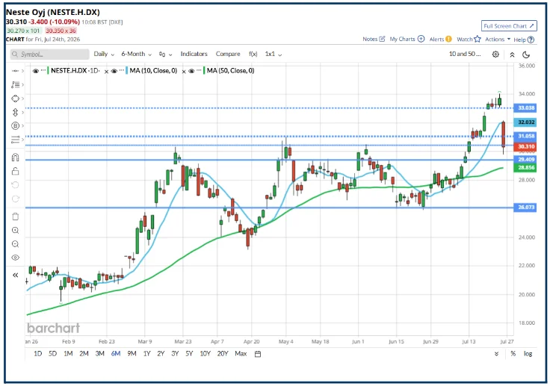The width and height of the screenshot is (550, 386).
Task: Add symbol to Watch list star
Action: [x=469, y=40]
